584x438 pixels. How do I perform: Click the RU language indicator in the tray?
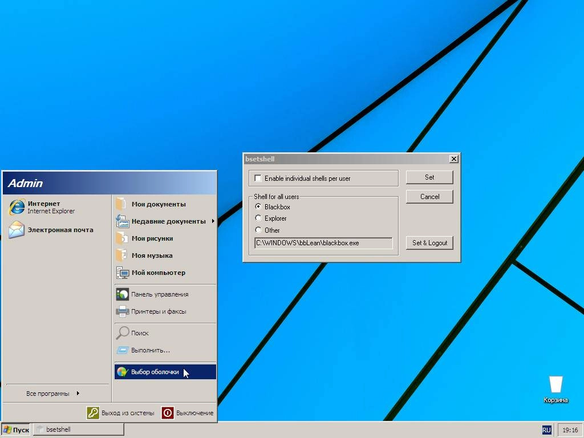pos(546,430)
